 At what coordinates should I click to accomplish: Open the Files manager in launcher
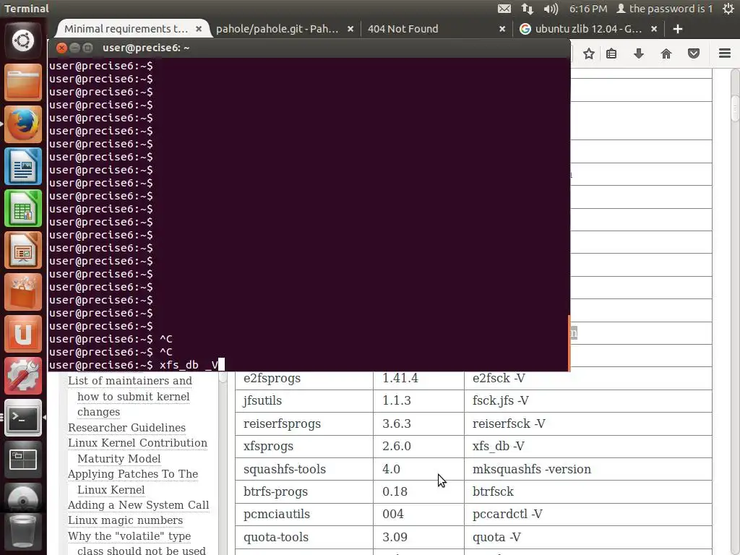(22, 82)
